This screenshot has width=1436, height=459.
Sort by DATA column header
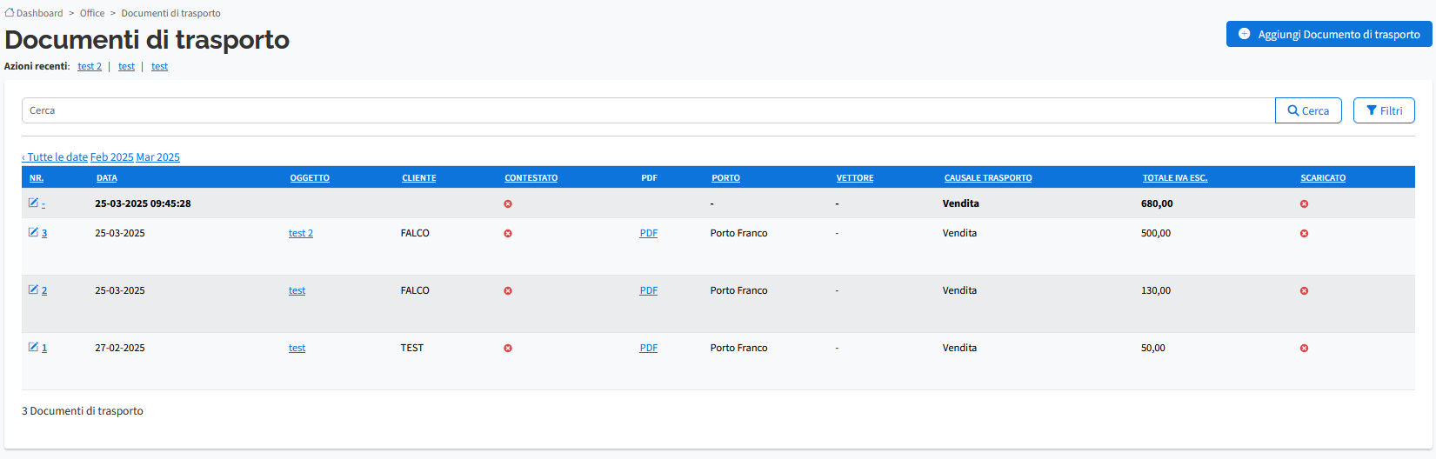107,178
